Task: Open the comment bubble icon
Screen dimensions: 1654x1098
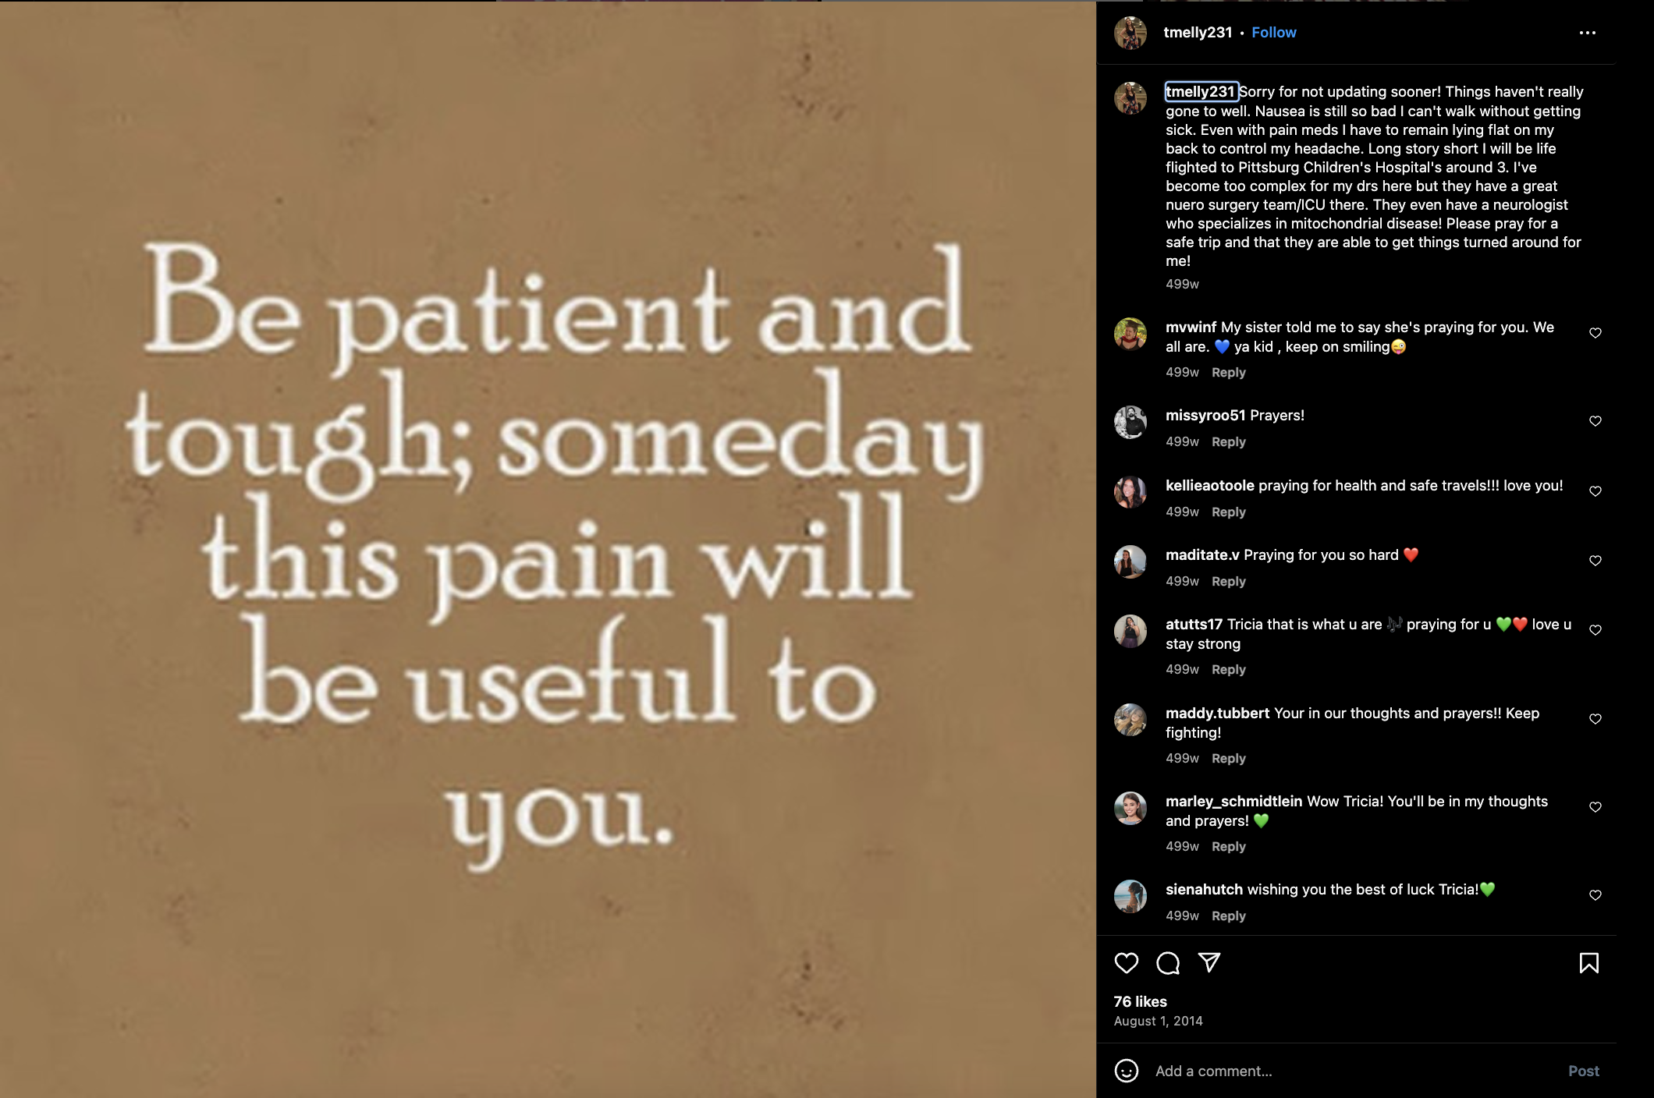Action: tap(1168, 963)
